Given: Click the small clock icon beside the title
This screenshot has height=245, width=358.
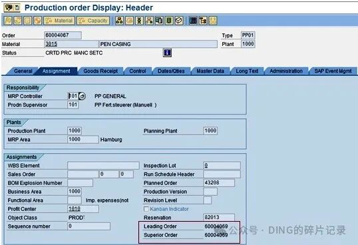Looking at the screenshot, I should click(x=17, y=8).
